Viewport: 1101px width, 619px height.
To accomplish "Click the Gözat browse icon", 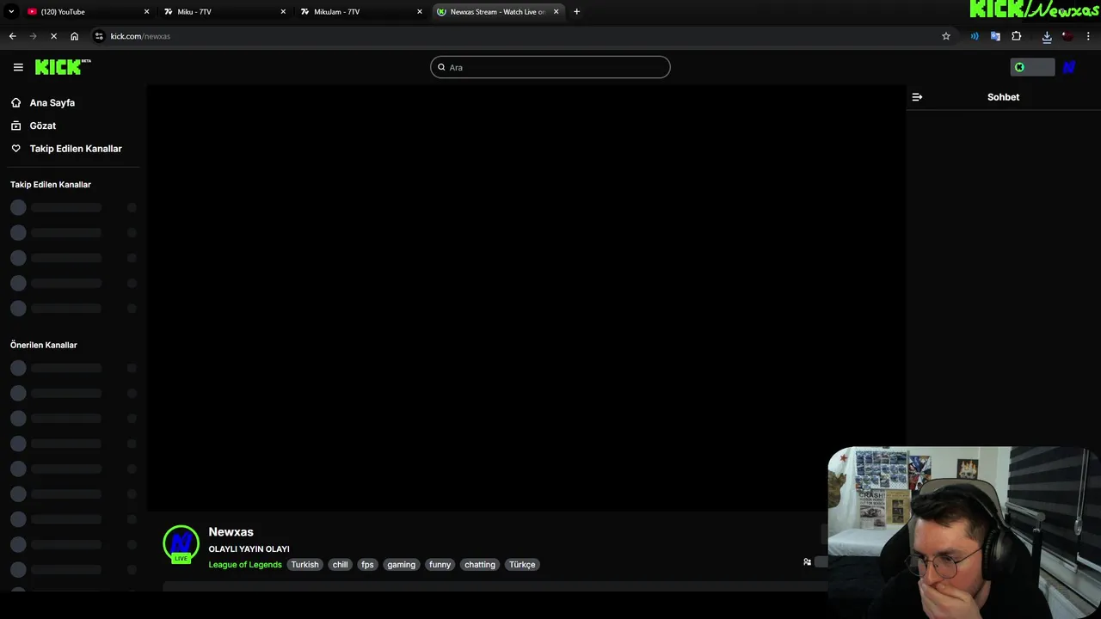I will coord(15,126).
